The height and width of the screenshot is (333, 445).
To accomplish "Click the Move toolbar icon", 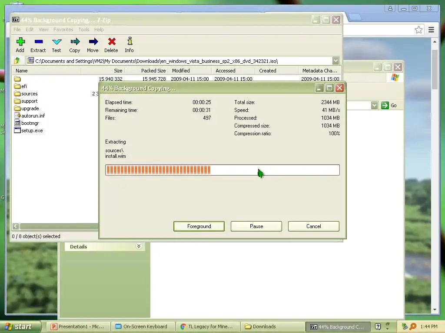I will (x=93, y=42).
